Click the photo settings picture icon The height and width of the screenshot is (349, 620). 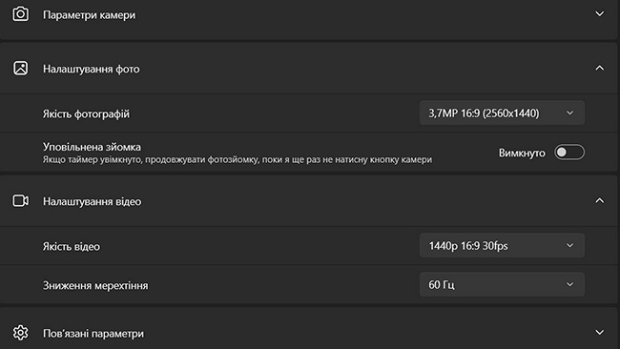pyautogui.click(x=21, y=68)
